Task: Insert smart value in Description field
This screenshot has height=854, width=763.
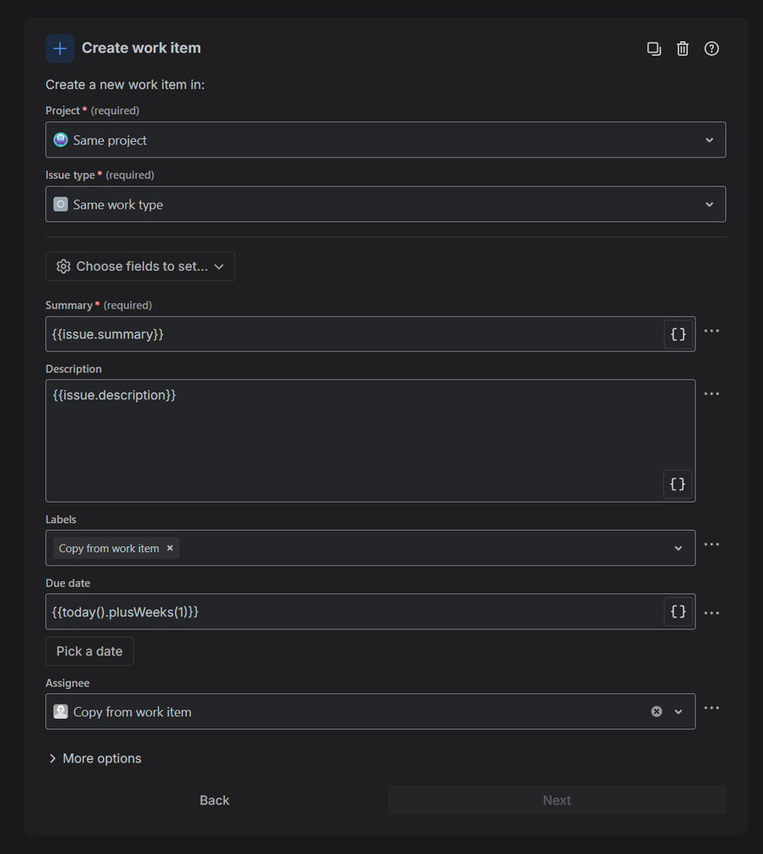Action: 677,484
